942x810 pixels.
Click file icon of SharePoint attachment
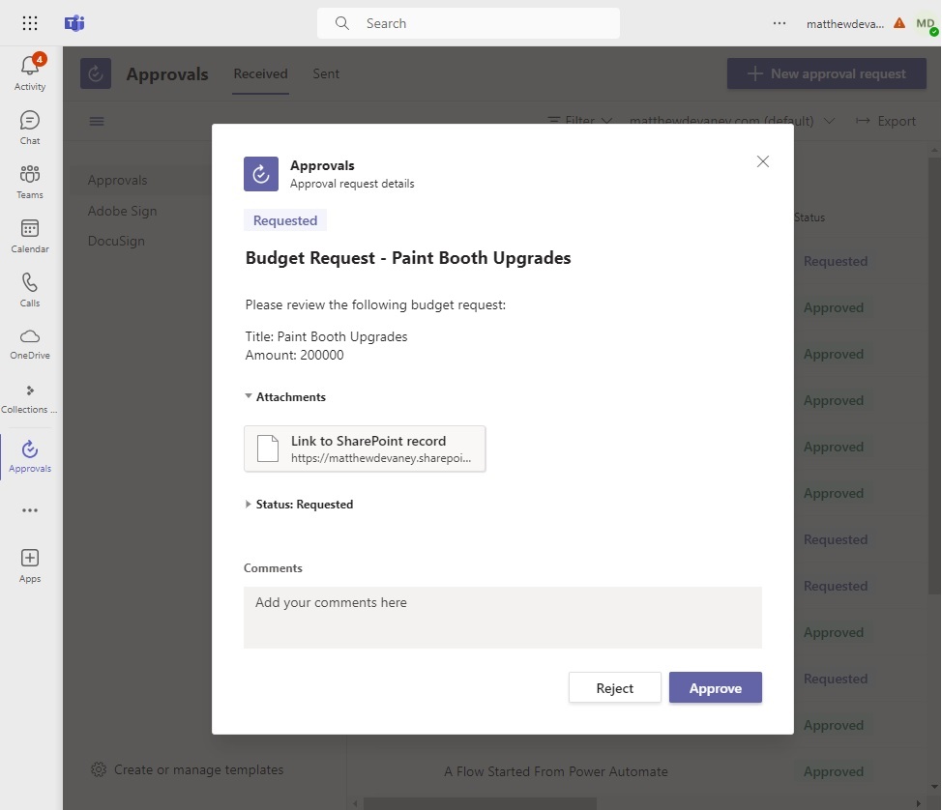pyautogui.click(x=268, y=448)
